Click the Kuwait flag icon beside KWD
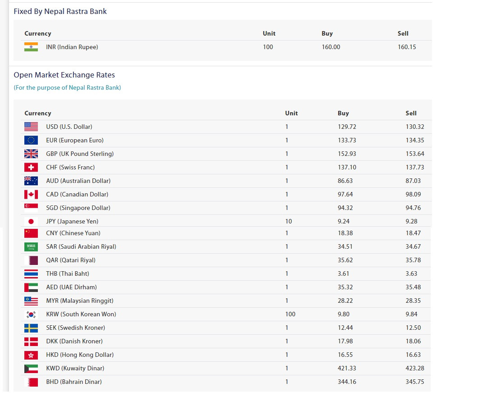Viewport: 478px width, 401px height. 31,369
